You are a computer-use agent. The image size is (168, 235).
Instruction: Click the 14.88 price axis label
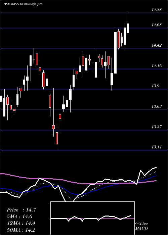pos(157,10)
